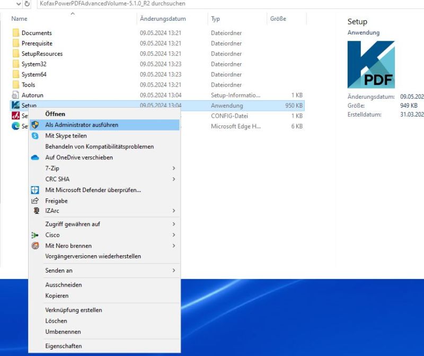Click the admin shield icon
Image resolution: width=424 pixels, height=356 pixels.
35,125
